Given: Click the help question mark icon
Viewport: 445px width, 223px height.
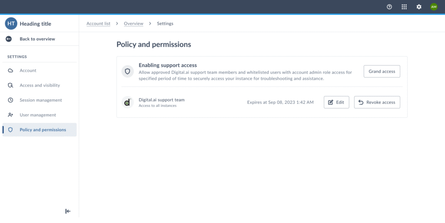Looking at the screenshot, I should click(x=389, y=7).
